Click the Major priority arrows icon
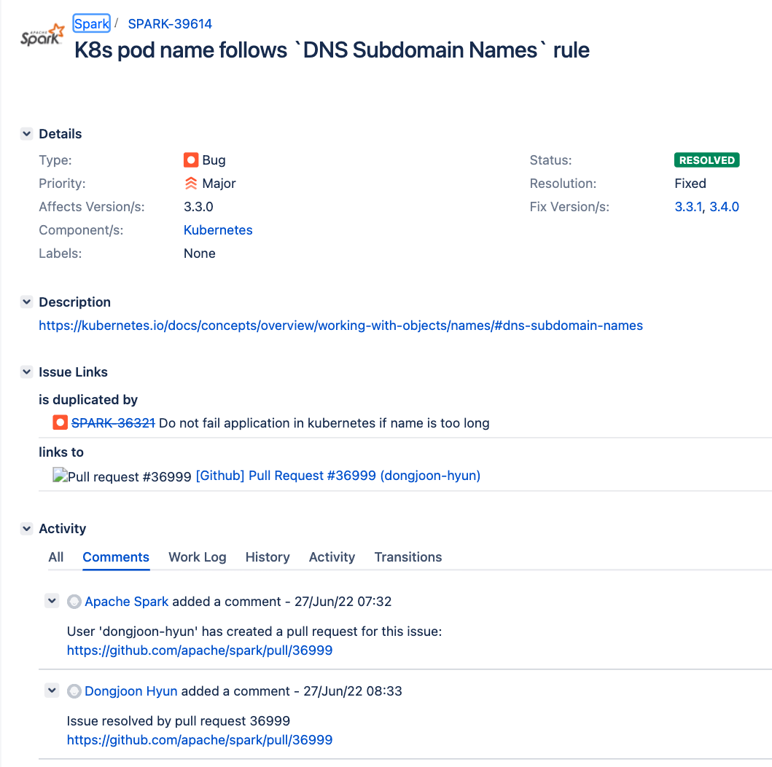 click(191, 183)
